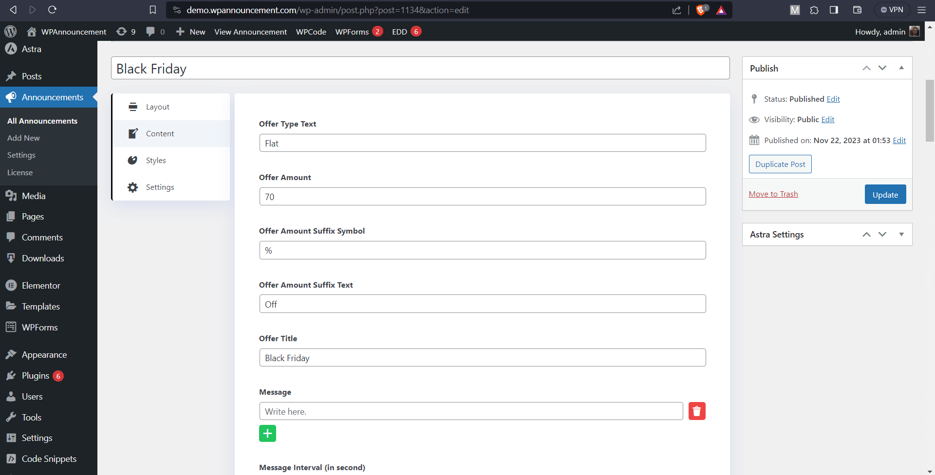
Task: Open the announcement Settings tab
Action: (x=171, y=187)
